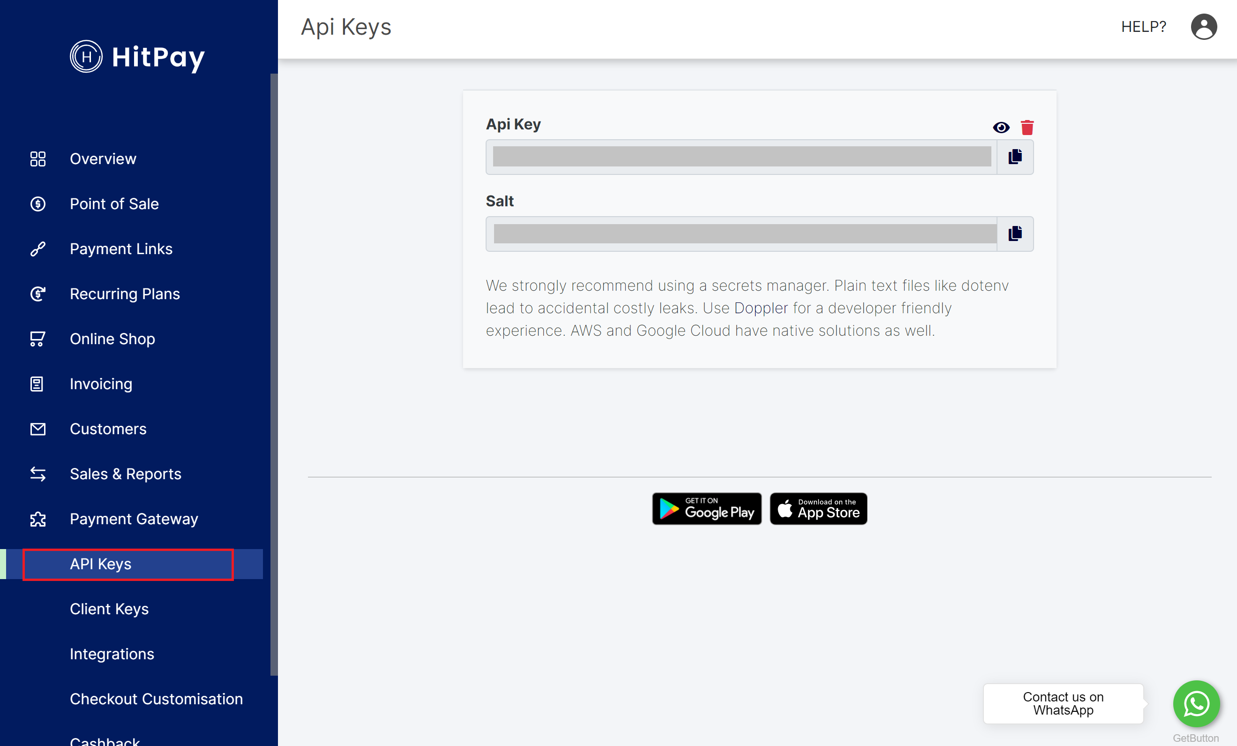Click the HitPay logo
Viewport: 1237px width, 746px height.
(137, 56)
